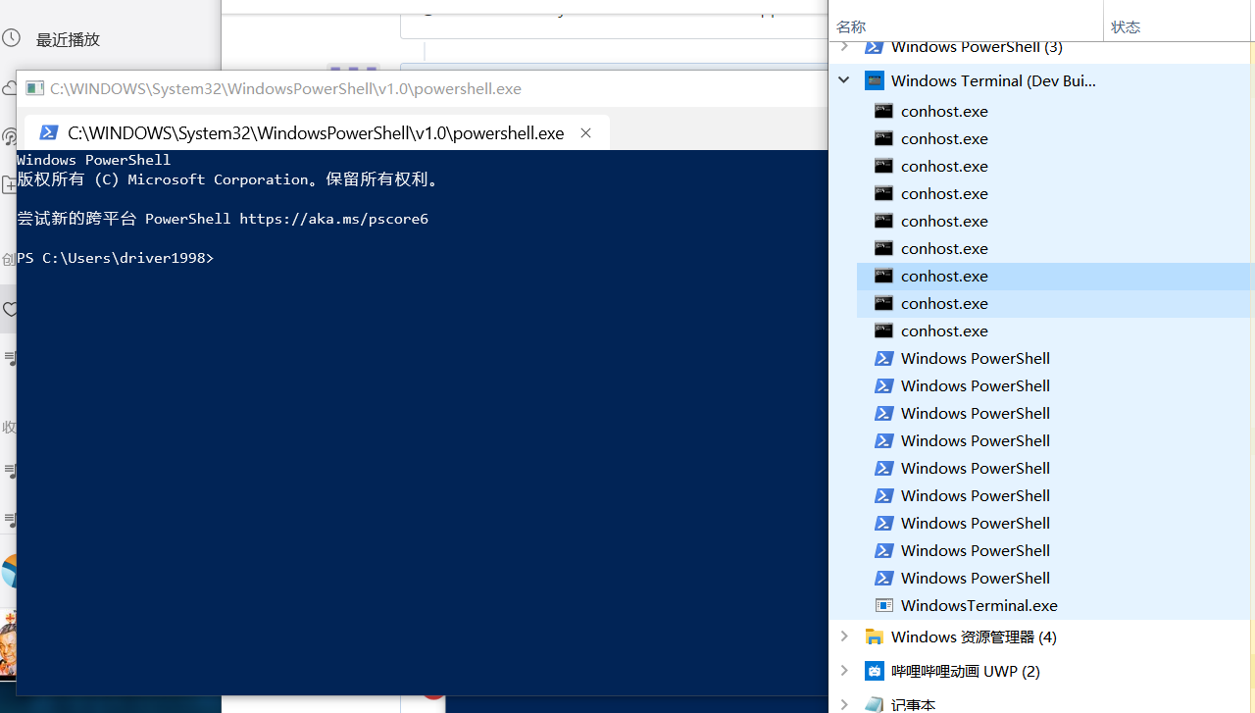Click the PowerShell icon on the terminal tab
This screenshot has width=1255, height=713.
(x=49, y=132)
